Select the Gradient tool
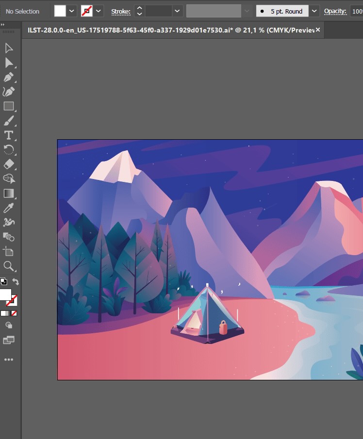Image resolution: width=363 pixels, height=439 pixels. pyautogui.click(x=9, y=194)
